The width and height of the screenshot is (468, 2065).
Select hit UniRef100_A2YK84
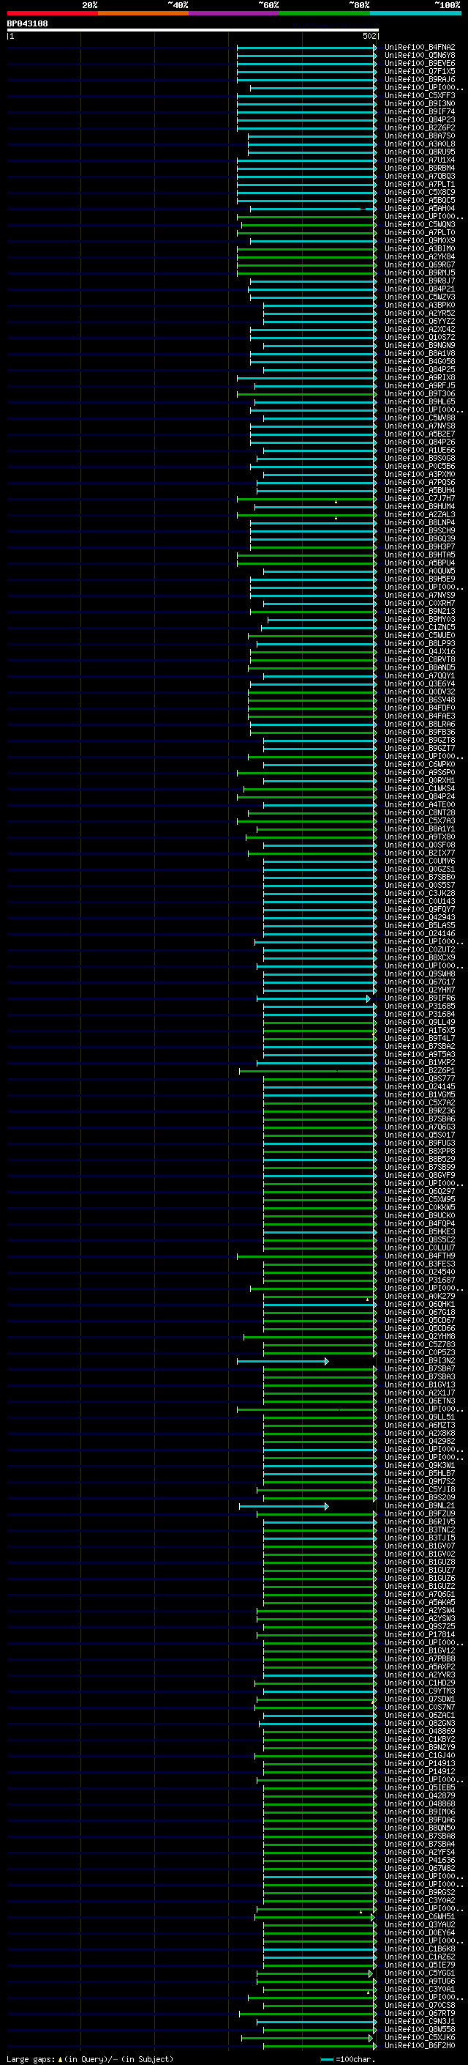[x=419, y=256]
